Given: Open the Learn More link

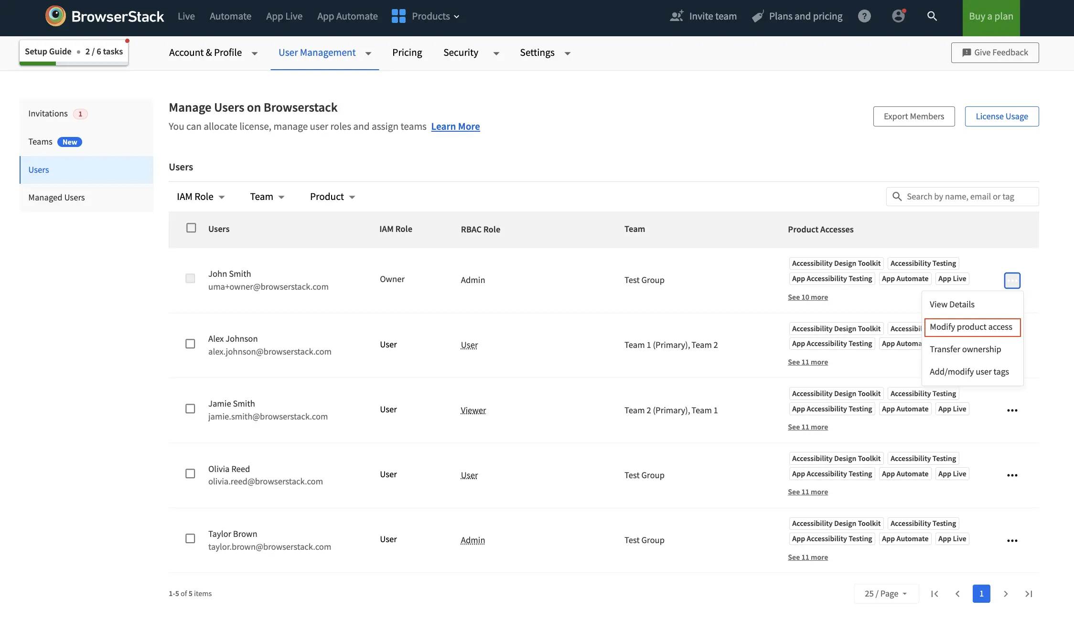Looking at the screenshot, I should click(455, 126).
